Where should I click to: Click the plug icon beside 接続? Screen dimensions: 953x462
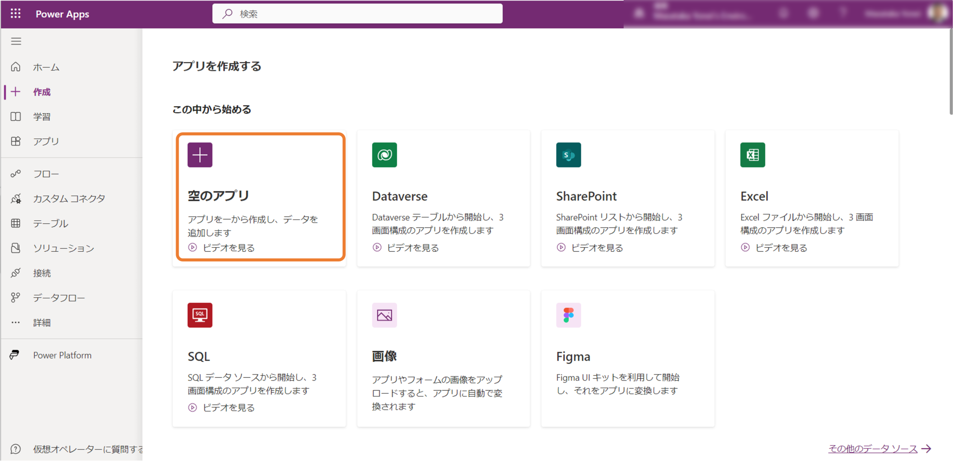(16, 273)
